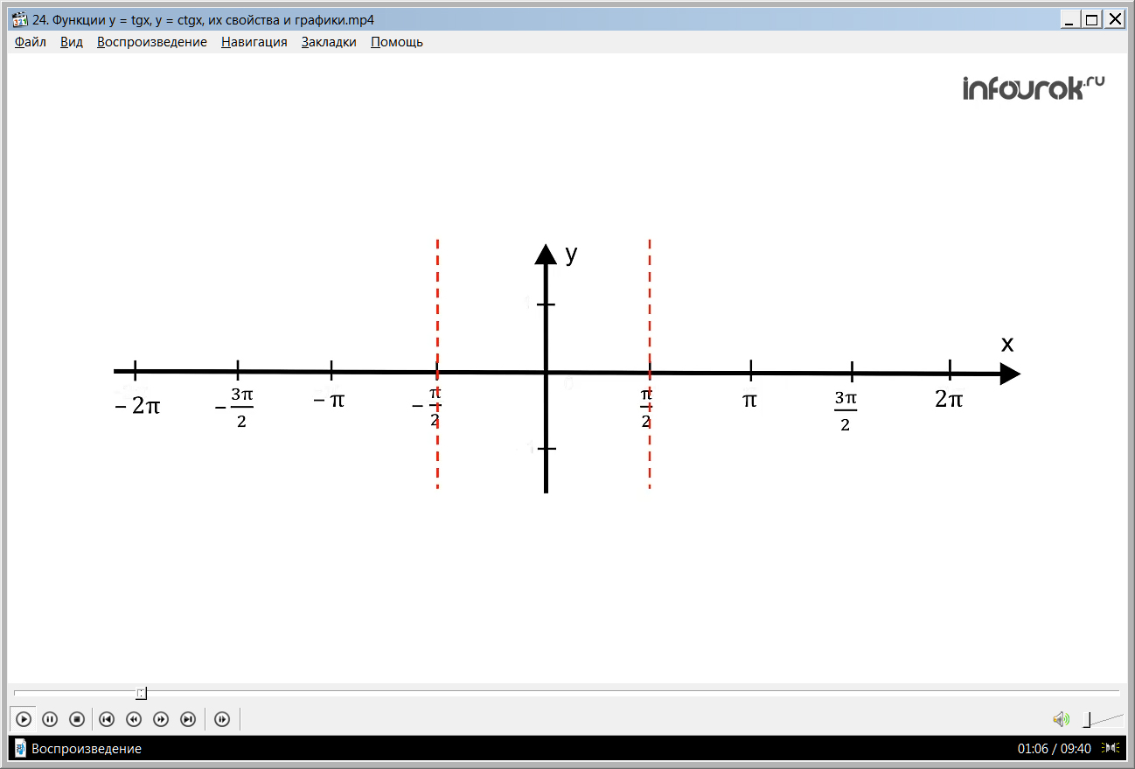Open the Файл menu
This screenshot has height=769, width=1135.
coord(31,42)
